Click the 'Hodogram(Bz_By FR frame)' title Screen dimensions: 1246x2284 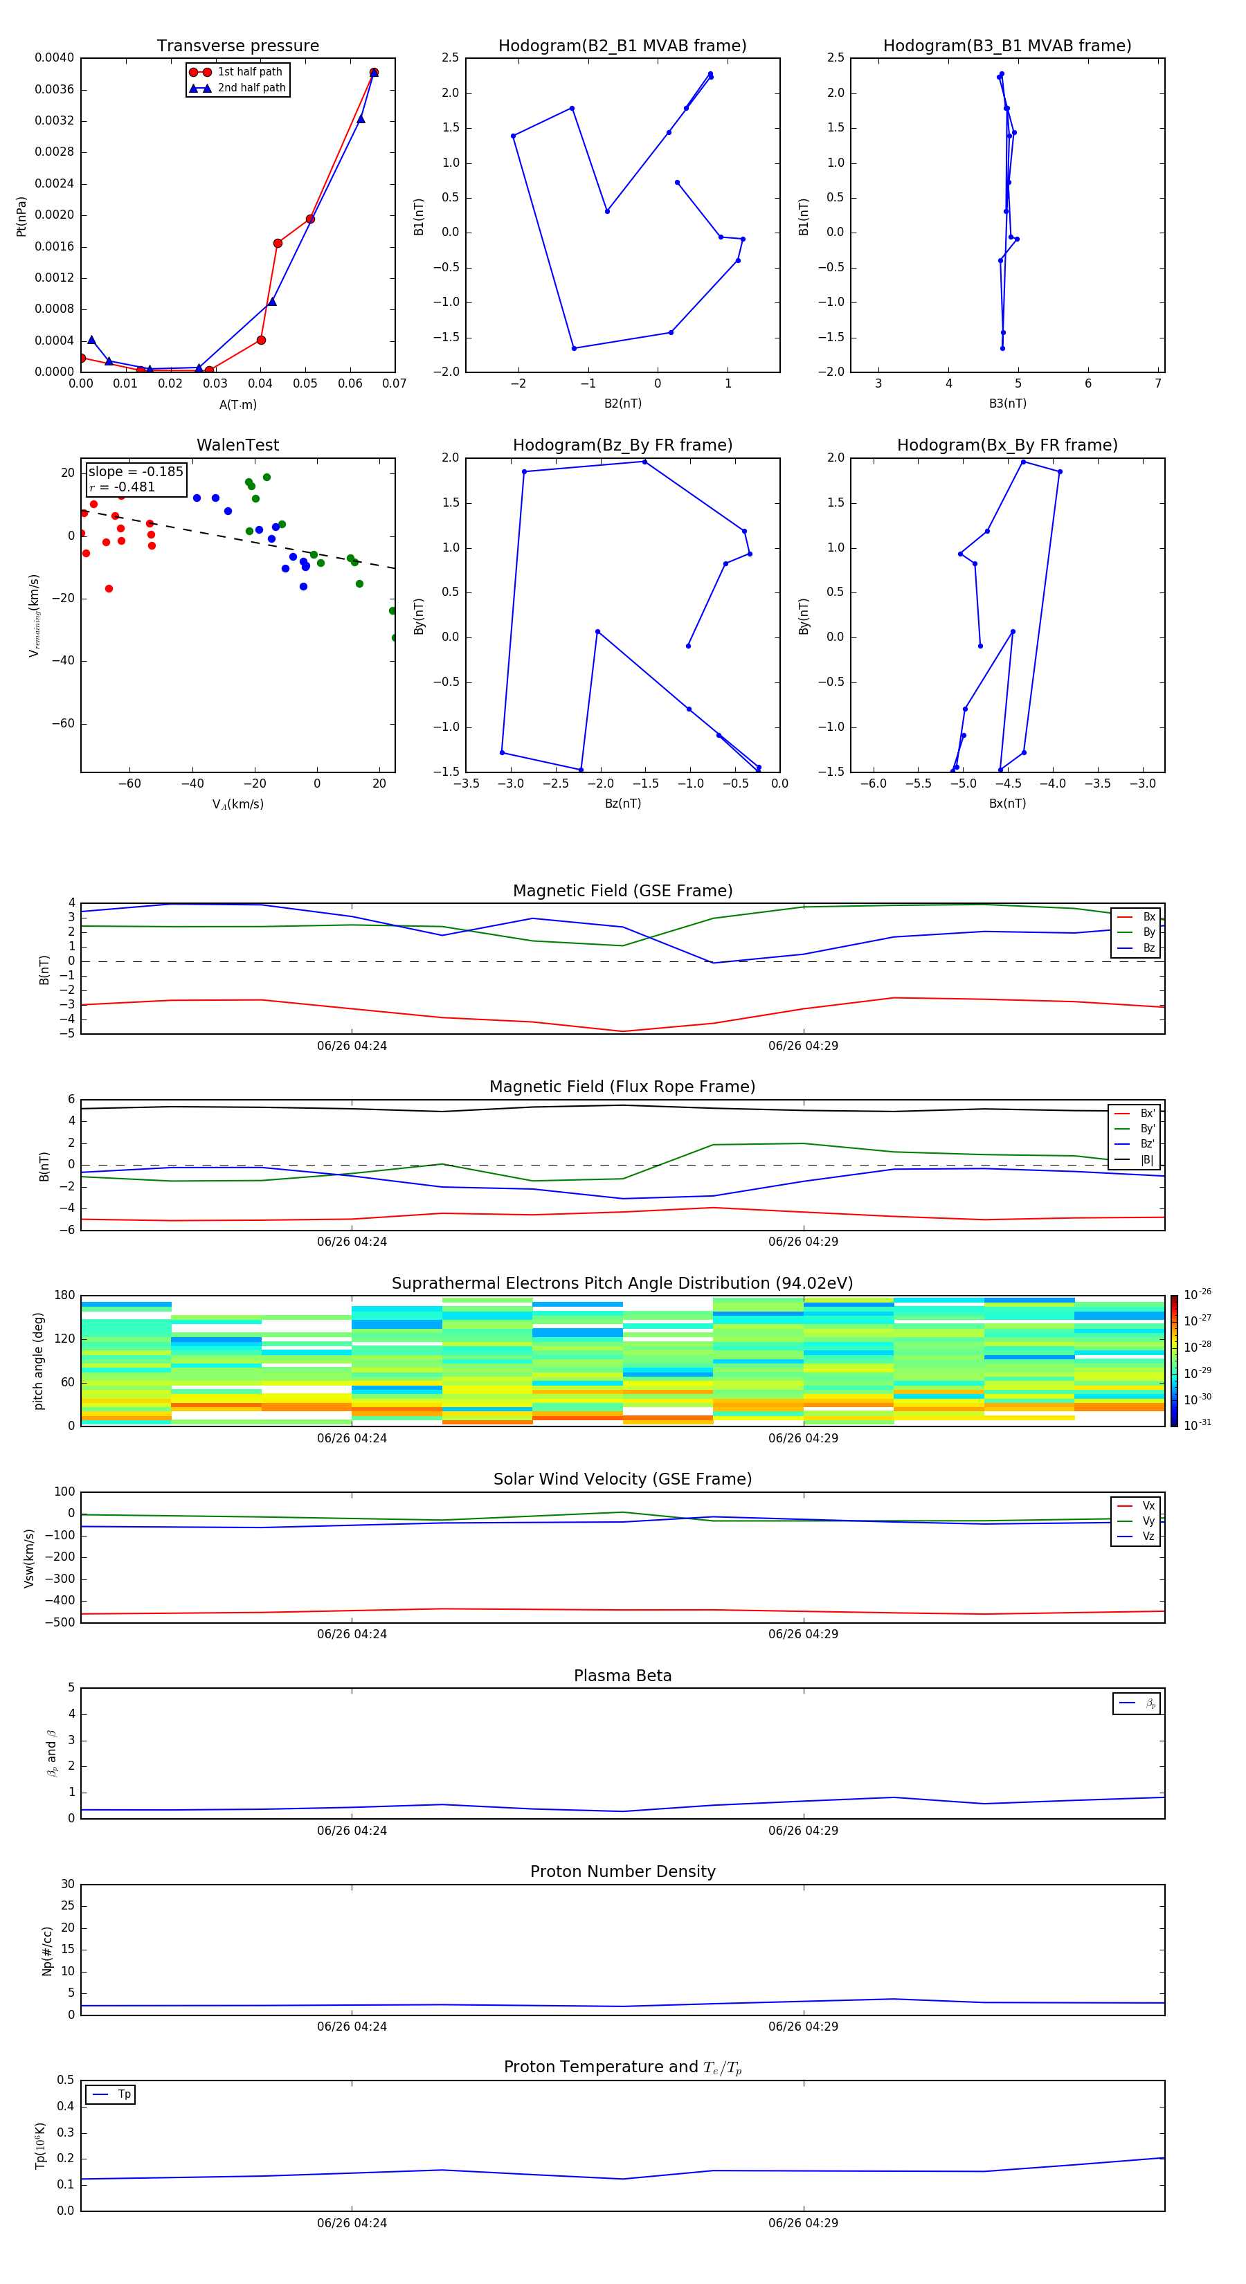(622, 445)
